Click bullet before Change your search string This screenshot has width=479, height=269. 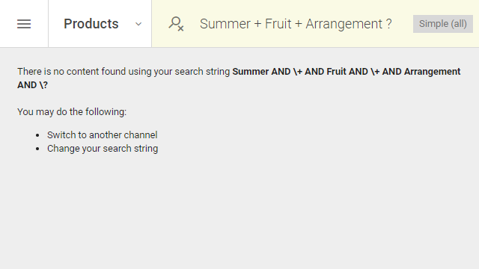[37, 149]
